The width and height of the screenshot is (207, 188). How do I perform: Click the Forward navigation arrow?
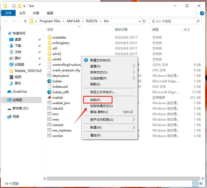pos(14,21)
